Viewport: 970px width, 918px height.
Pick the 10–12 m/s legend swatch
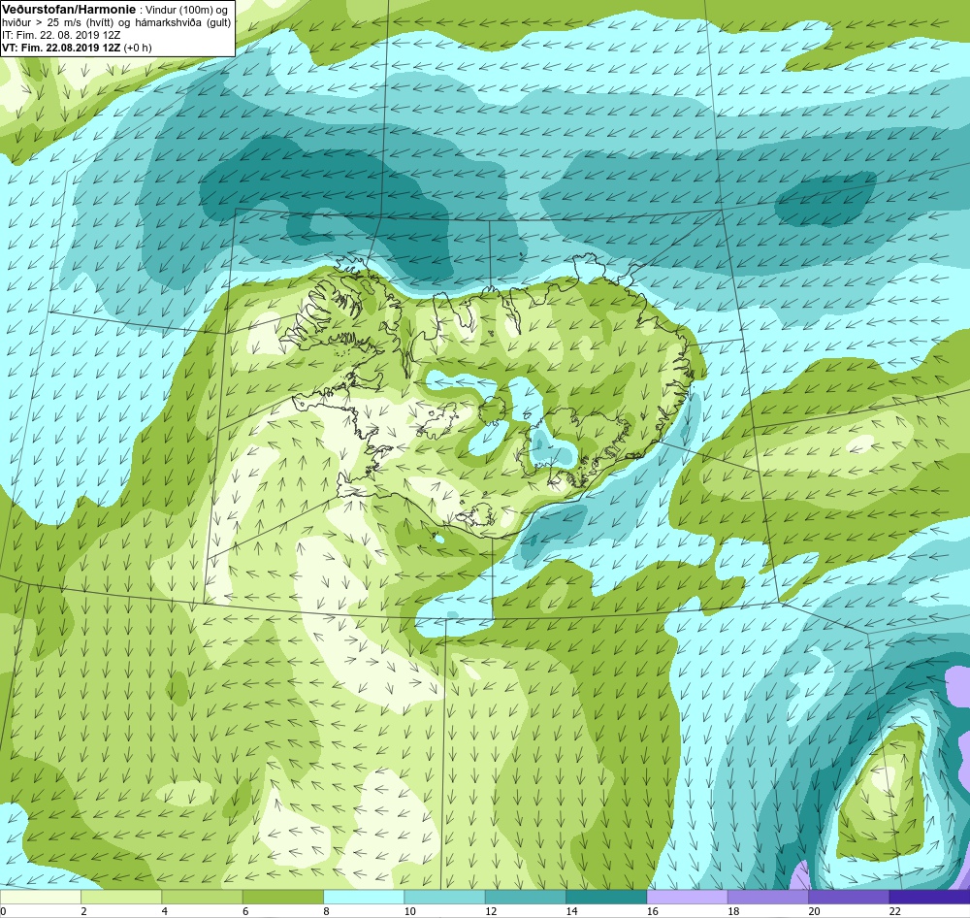[444, 897]
